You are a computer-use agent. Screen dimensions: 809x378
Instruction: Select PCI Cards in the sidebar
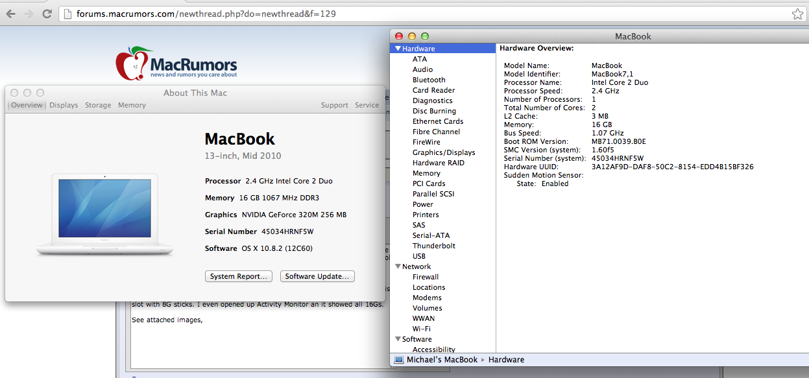tap(429, 183)
